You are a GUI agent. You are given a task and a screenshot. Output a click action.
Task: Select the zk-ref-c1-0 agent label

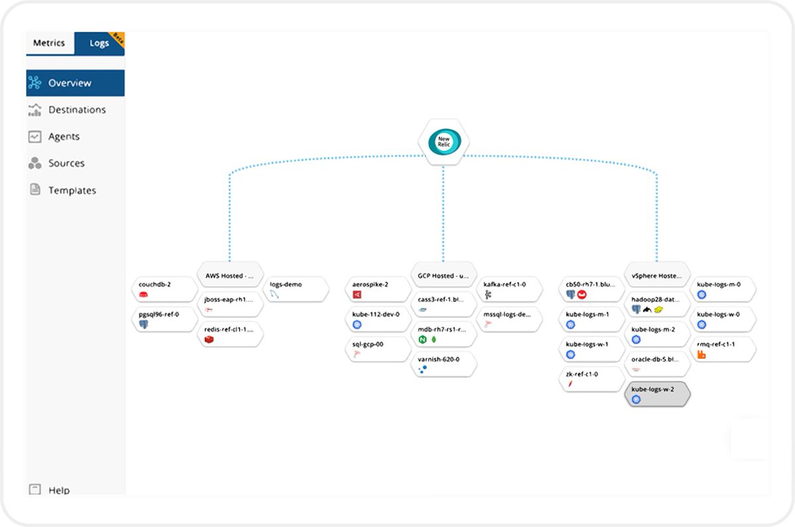582,374
